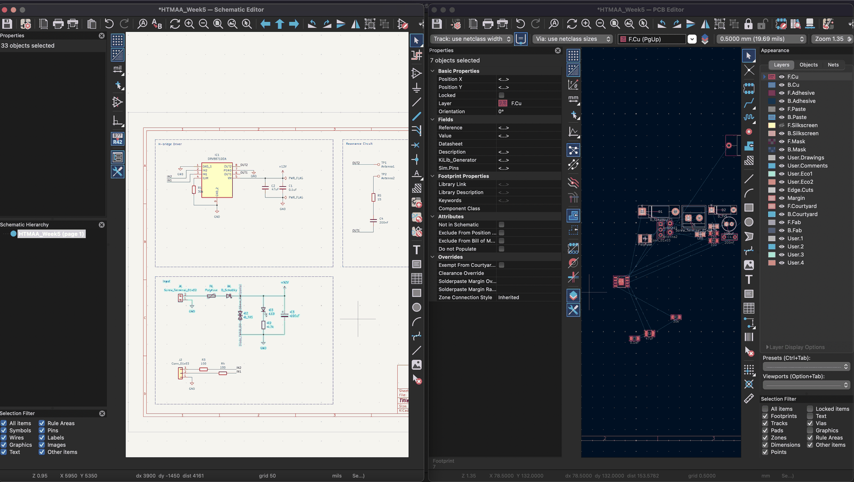
Task: Open grid size dropdown 0.5000 mm
Action: coord(761,39)
